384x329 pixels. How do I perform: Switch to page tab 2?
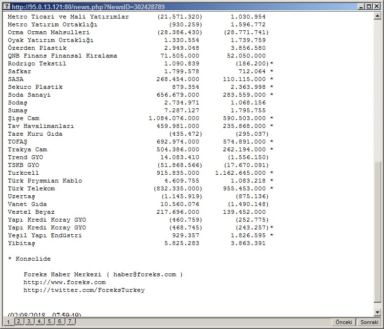click(20, 321)
